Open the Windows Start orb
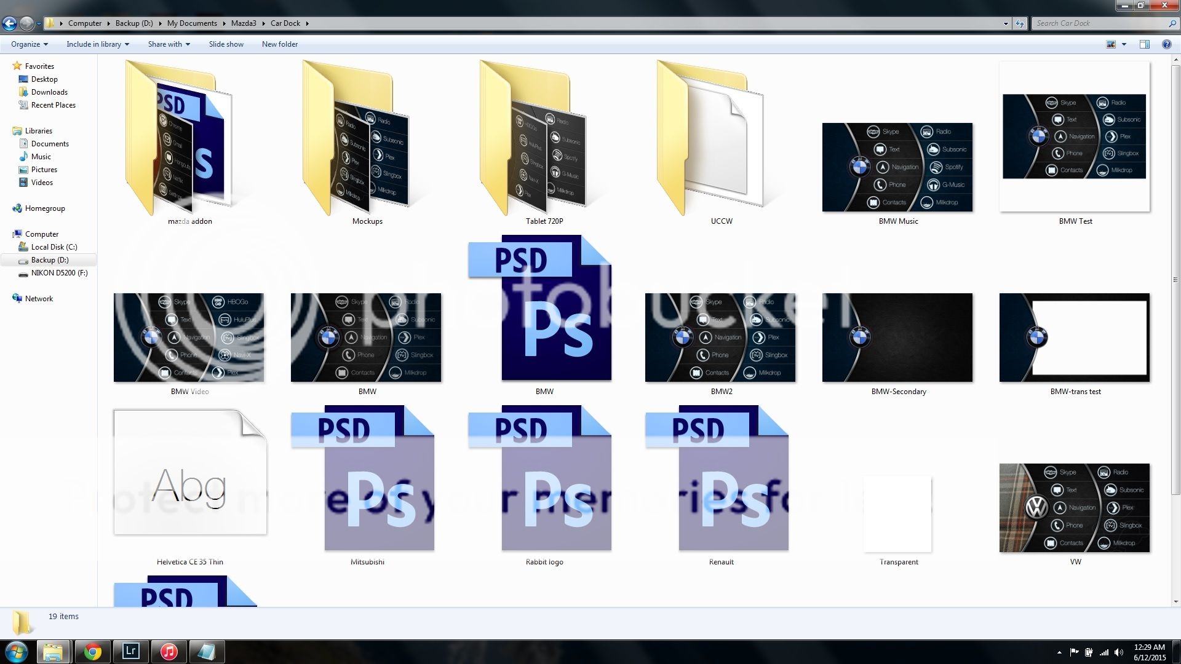 [17, 652]
